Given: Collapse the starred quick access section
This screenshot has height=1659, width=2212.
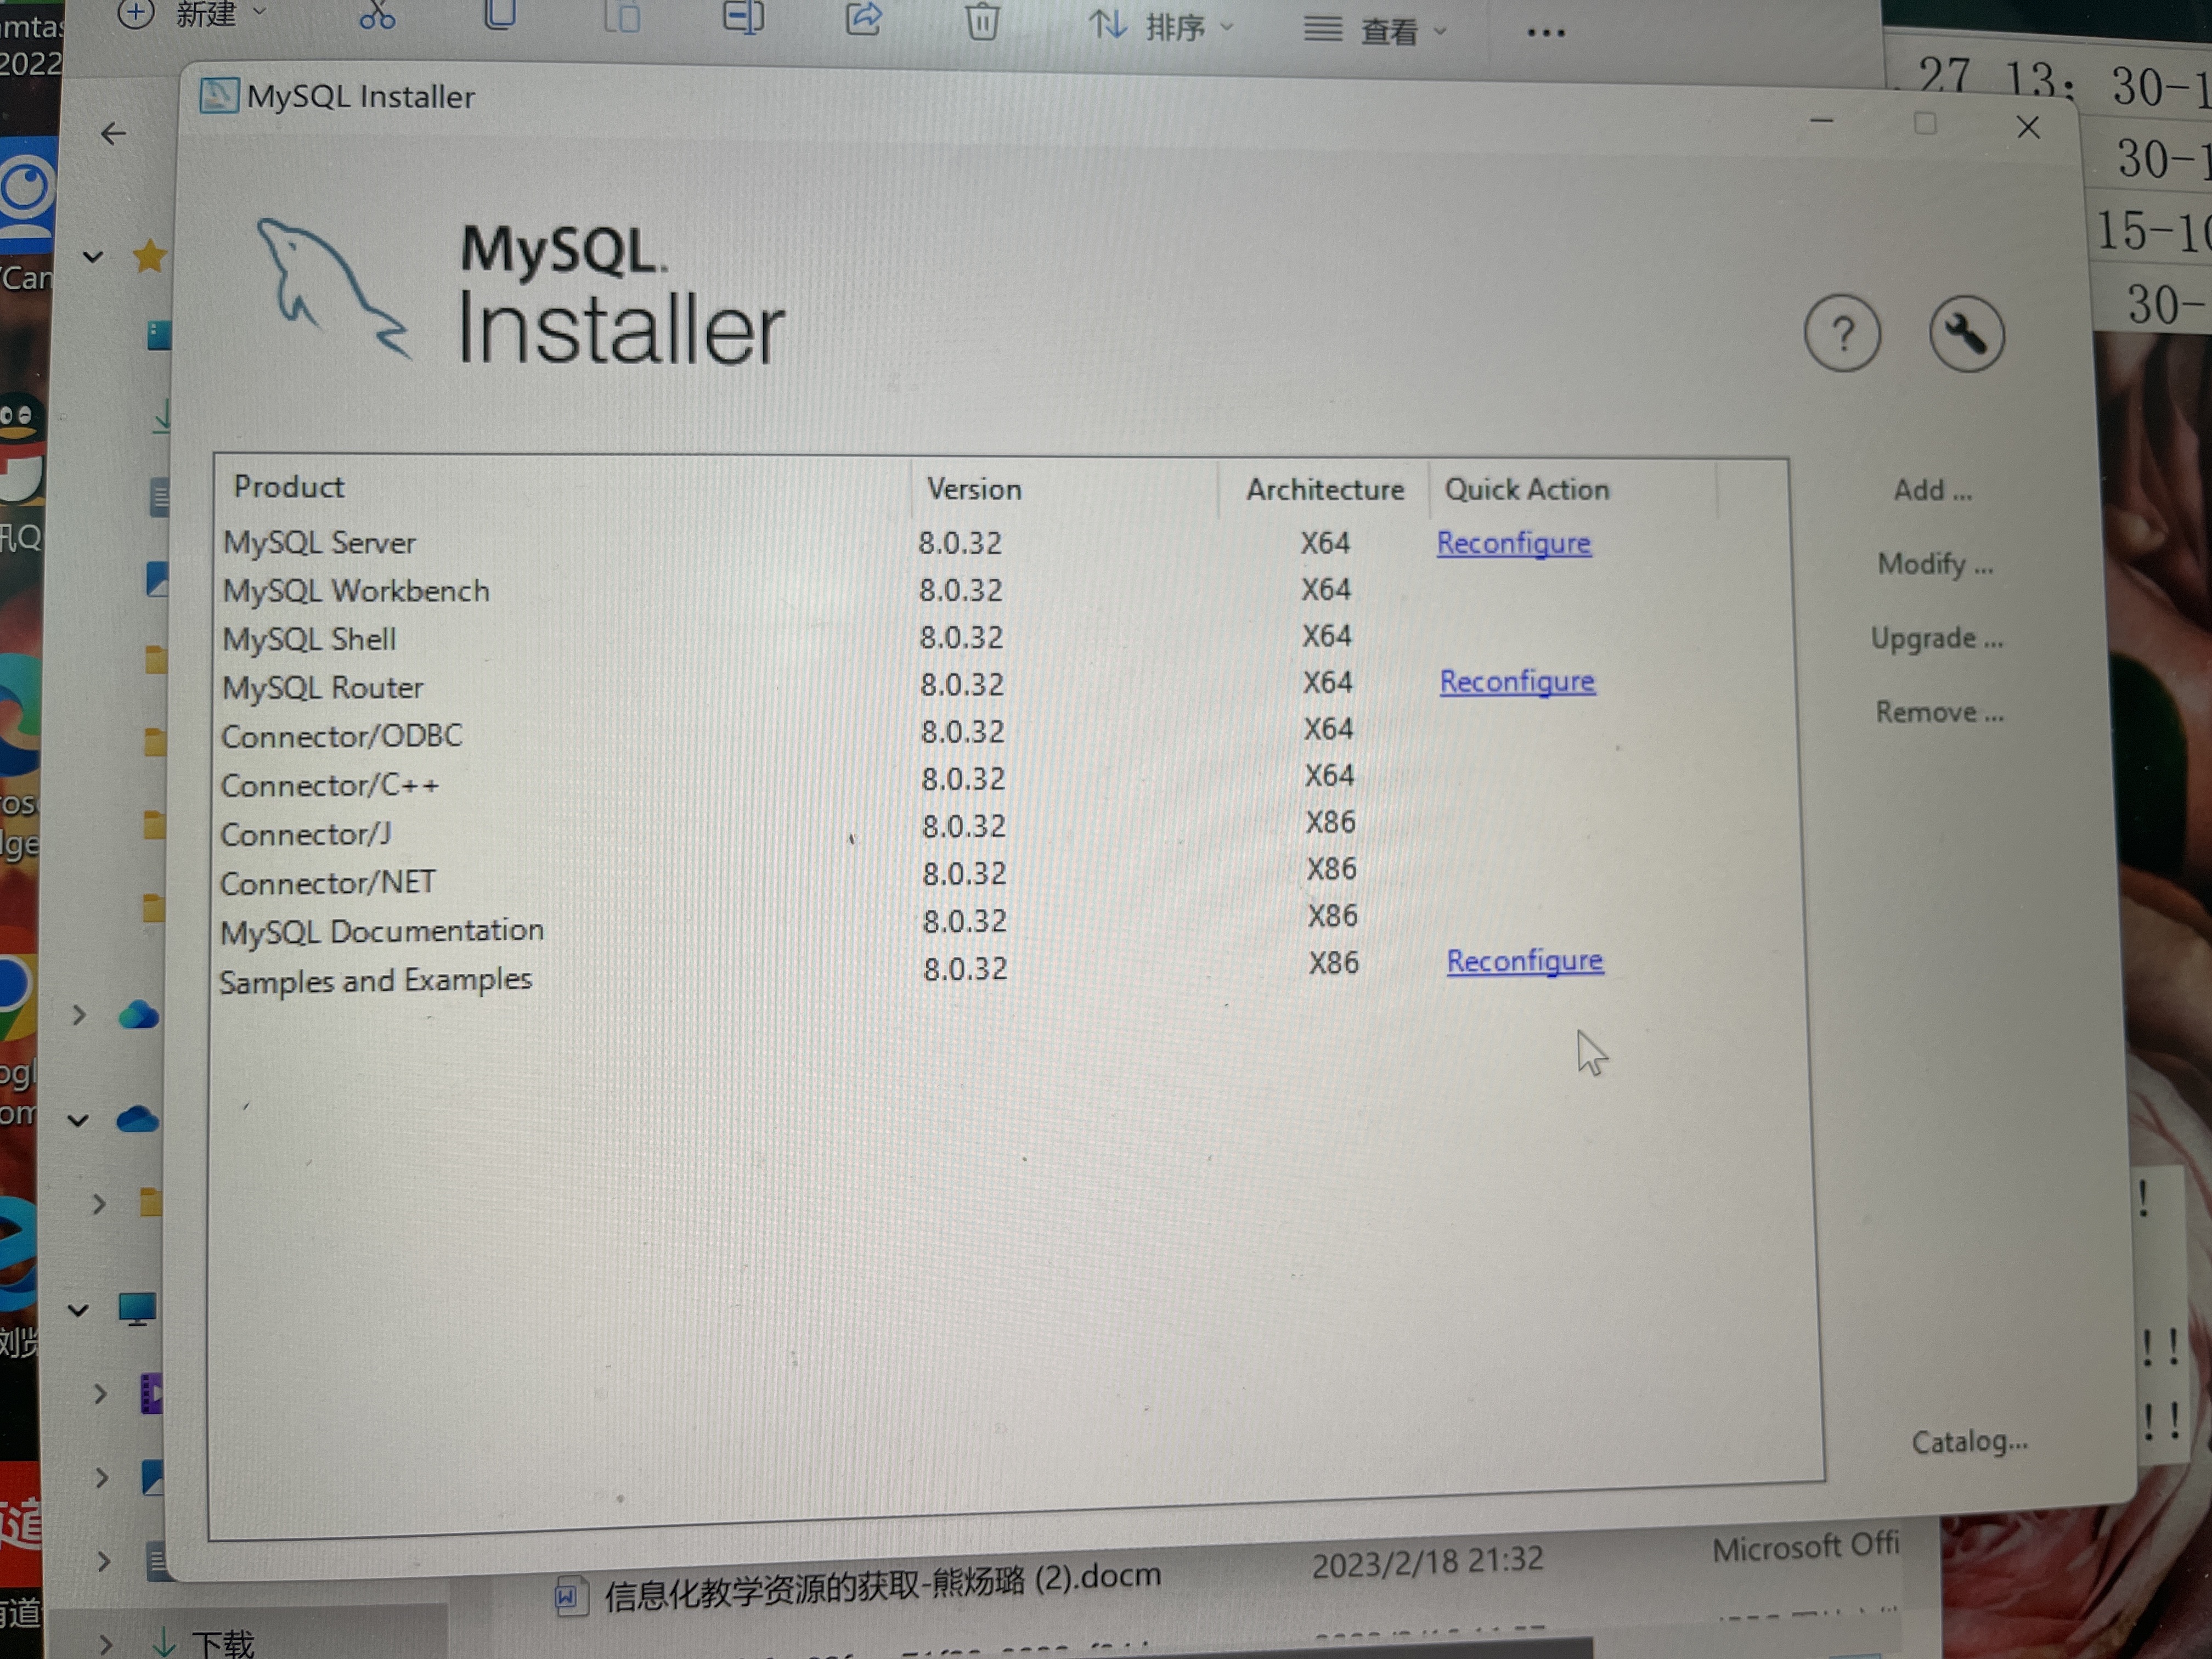Looking at the screenshot, I should pyautogui.click(x=93, y=257).
